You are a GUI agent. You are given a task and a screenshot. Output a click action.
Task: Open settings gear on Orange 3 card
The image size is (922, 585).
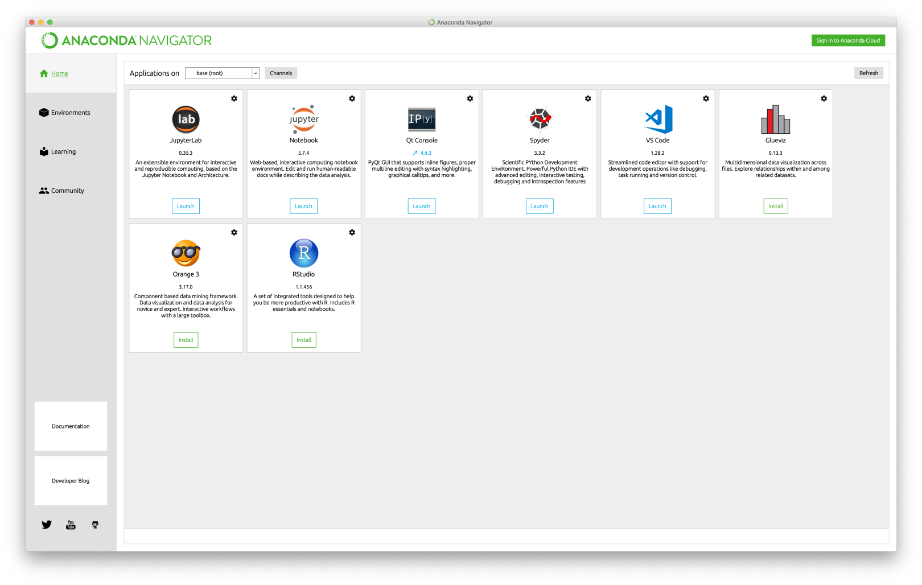coord(234,232)
